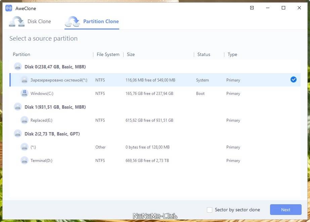This screenshot has width=310, height=222.
Task: Click Primary in the Replaced(E:) row
Action: pyautogui.click(x=233, y=120)
